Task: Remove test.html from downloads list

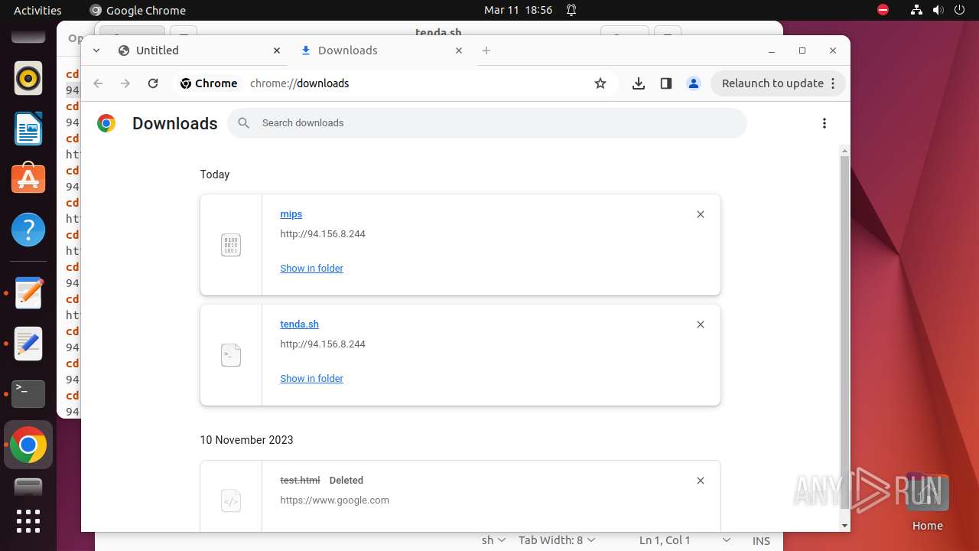Action: pos(701,481)
